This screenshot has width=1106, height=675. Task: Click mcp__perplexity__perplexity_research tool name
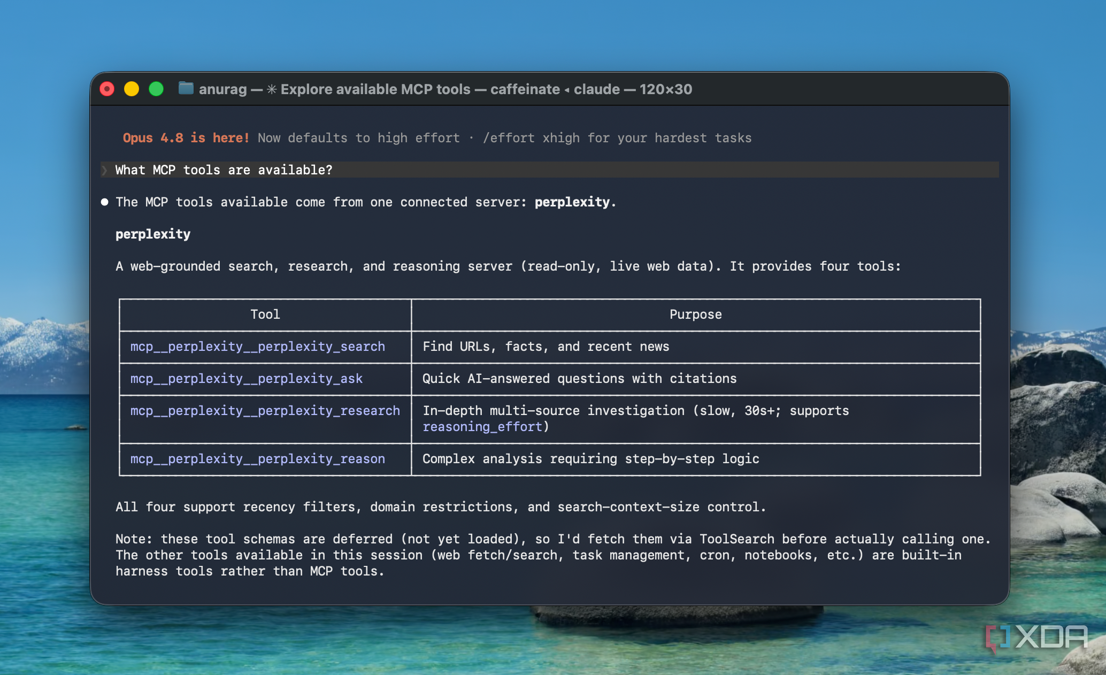click(265, 411)
